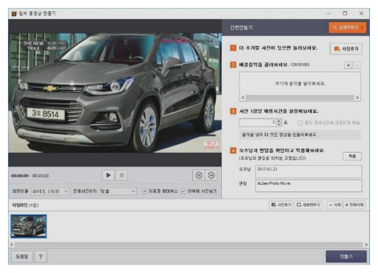Click the 사진추가 button in step 1

click(x=346, y=49)
